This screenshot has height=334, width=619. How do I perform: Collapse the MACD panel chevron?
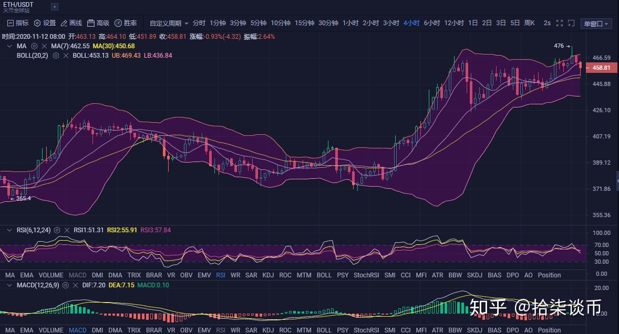[9, 285]
